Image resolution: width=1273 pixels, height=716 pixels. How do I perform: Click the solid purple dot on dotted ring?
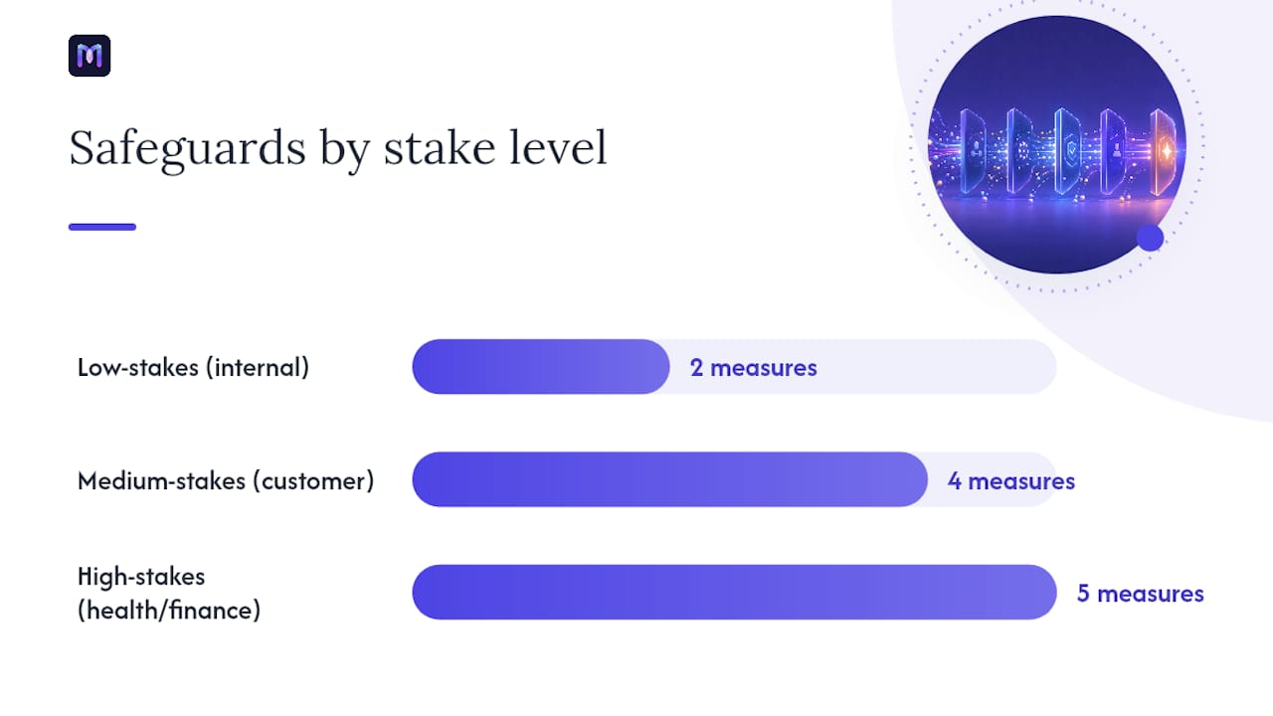coord(1150,238)
